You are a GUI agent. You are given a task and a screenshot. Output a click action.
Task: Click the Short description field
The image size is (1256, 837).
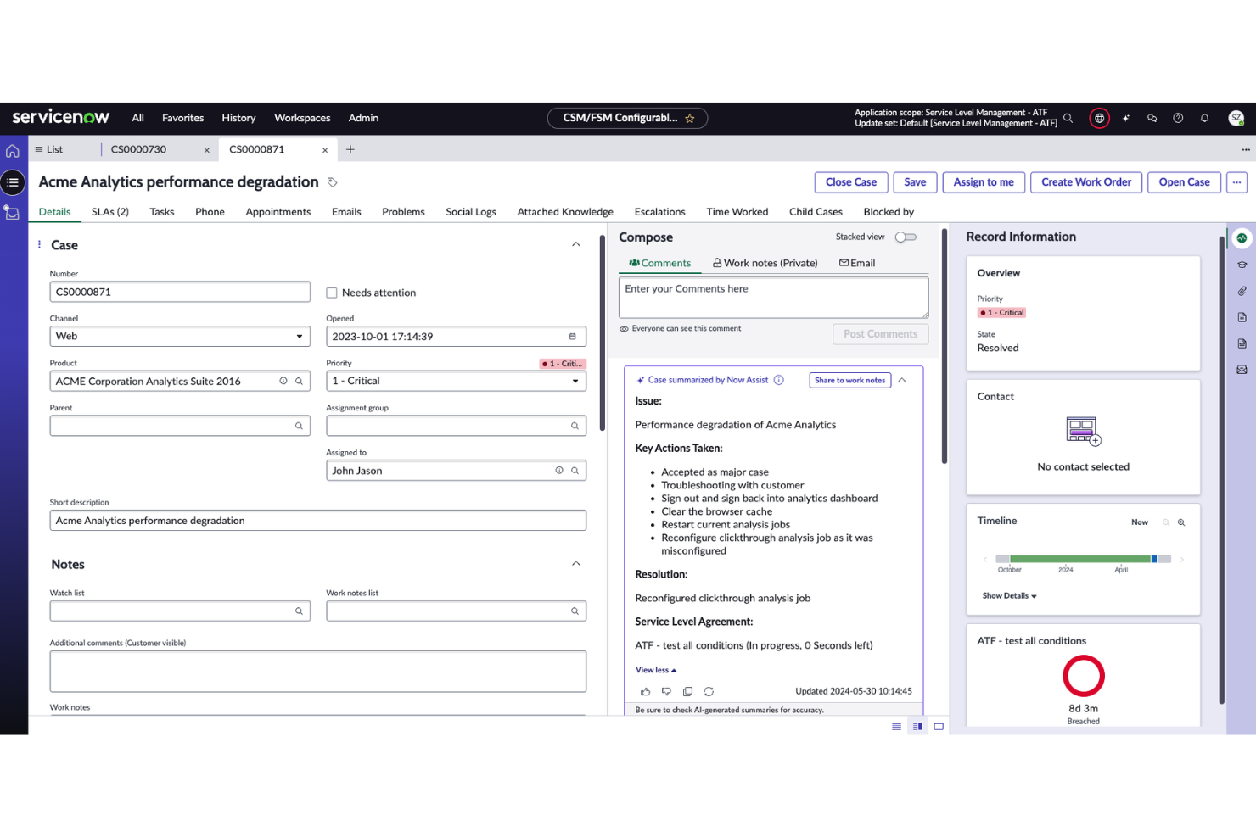(317, 521)
